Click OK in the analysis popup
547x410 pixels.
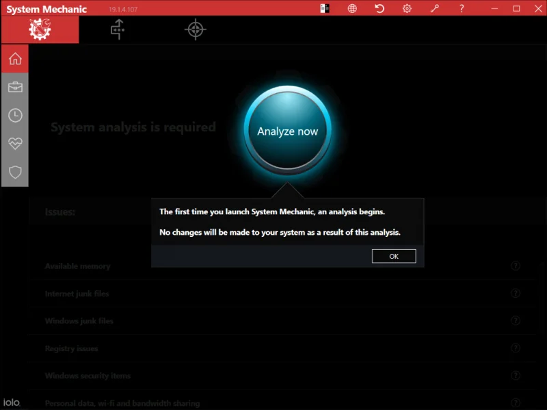(x=394, y=256)
